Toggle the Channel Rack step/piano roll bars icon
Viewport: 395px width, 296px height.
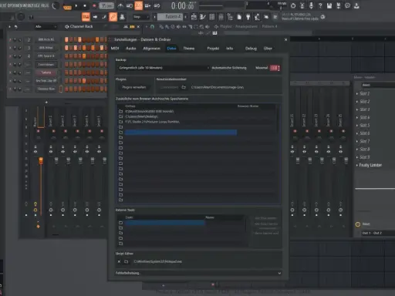132,26
